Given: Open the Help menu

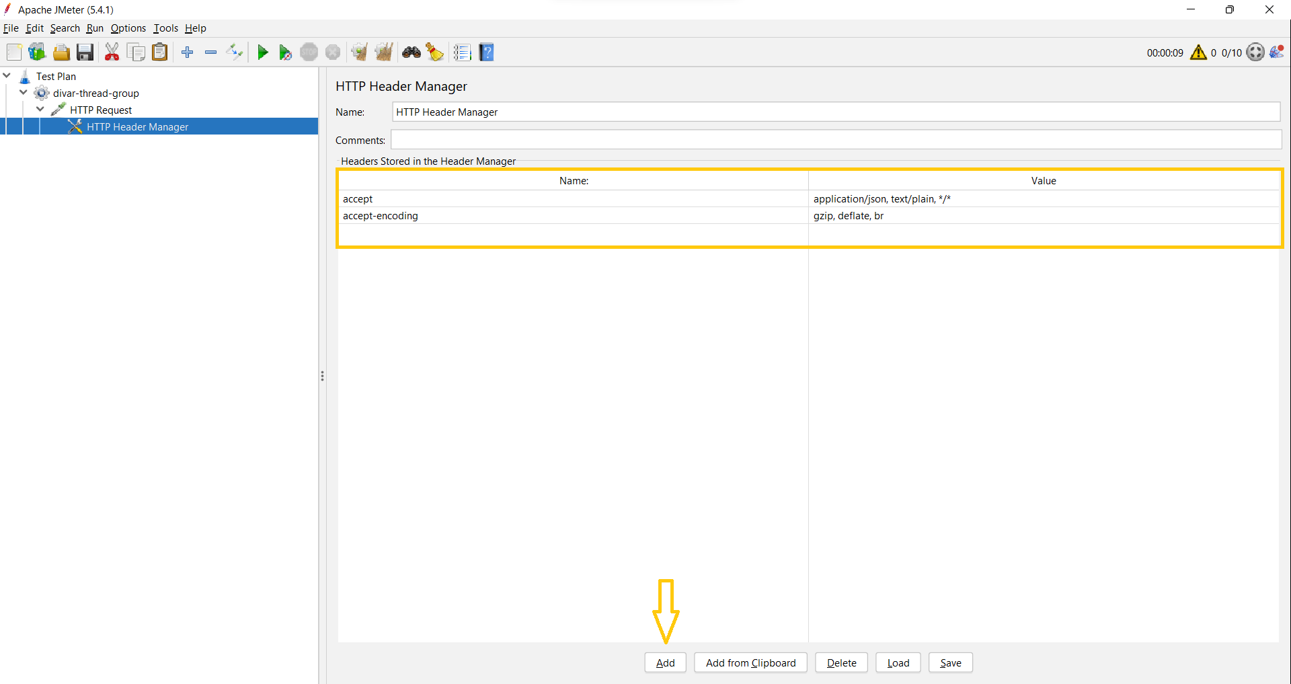Looking at the screenshot, I should pyautogui.click(x=196, y=28).
